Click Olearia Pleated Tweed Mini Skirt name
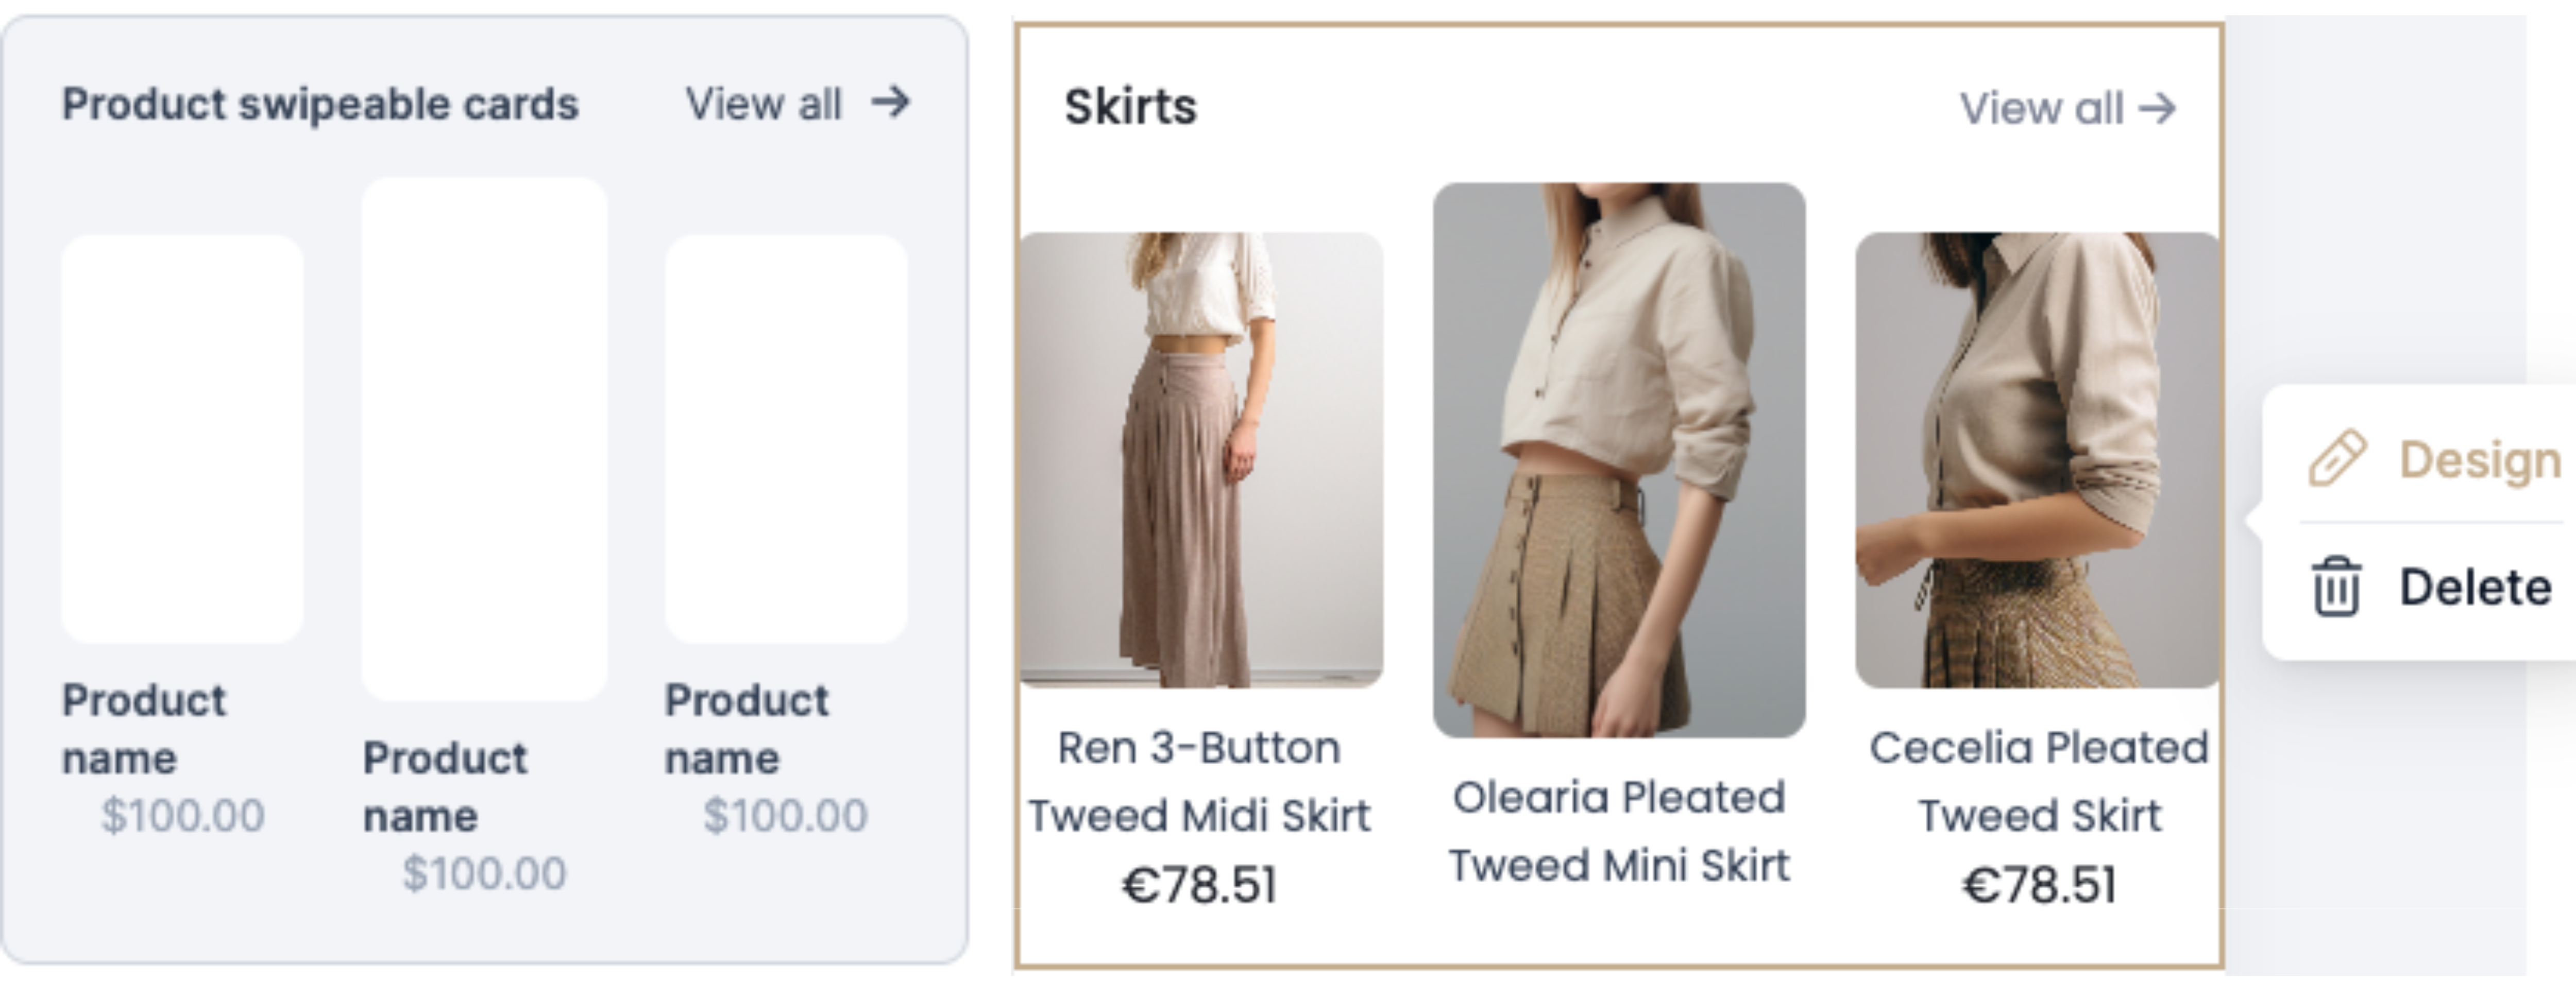 [x=1619, y=831]
